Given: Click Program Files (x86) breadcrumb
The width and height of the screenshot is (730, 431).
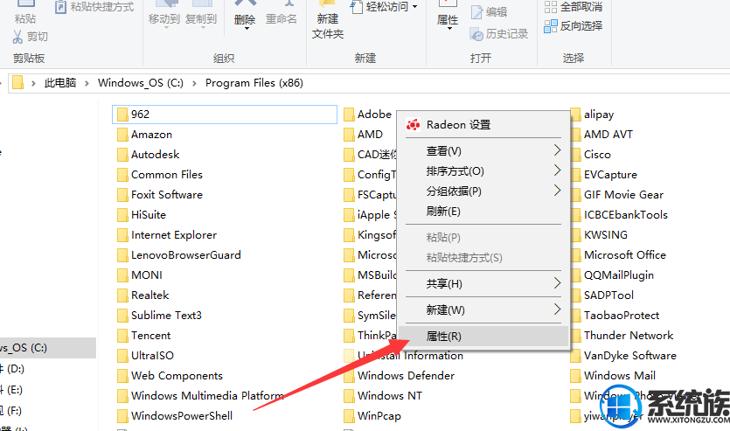Looking at the screenshot, I should [254, 83].
